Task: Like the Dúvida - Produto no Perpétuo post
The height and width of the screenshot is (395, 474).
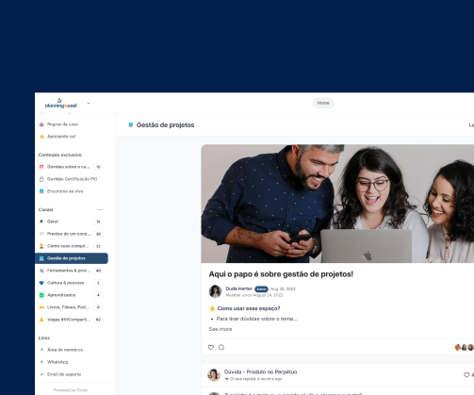Action: 466,375
